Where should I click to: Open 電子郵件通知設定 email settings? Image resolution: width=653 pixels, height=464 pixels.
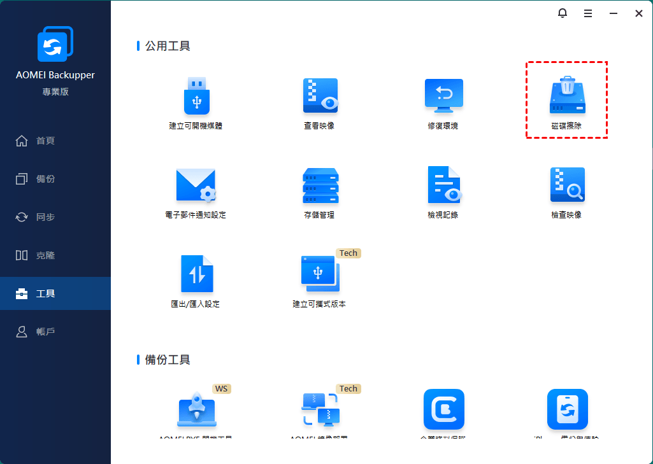tap(196, 193)
